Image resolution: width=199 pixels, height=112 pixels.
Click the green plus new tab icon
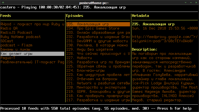click(x=3, y=3)
